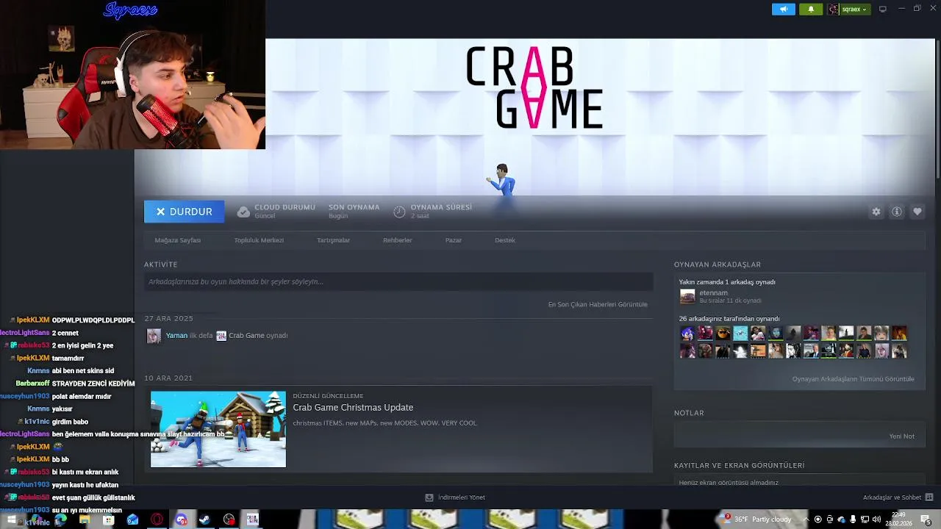Click the Cloud Durumu cloud icon
941x529 pixels.
[243, 212]
